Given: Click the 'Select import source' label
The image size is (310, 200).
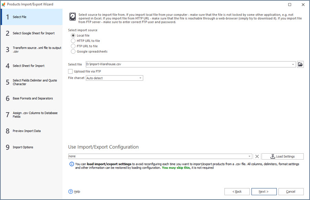Looking at the screenshot, I should tap(82, 30).
